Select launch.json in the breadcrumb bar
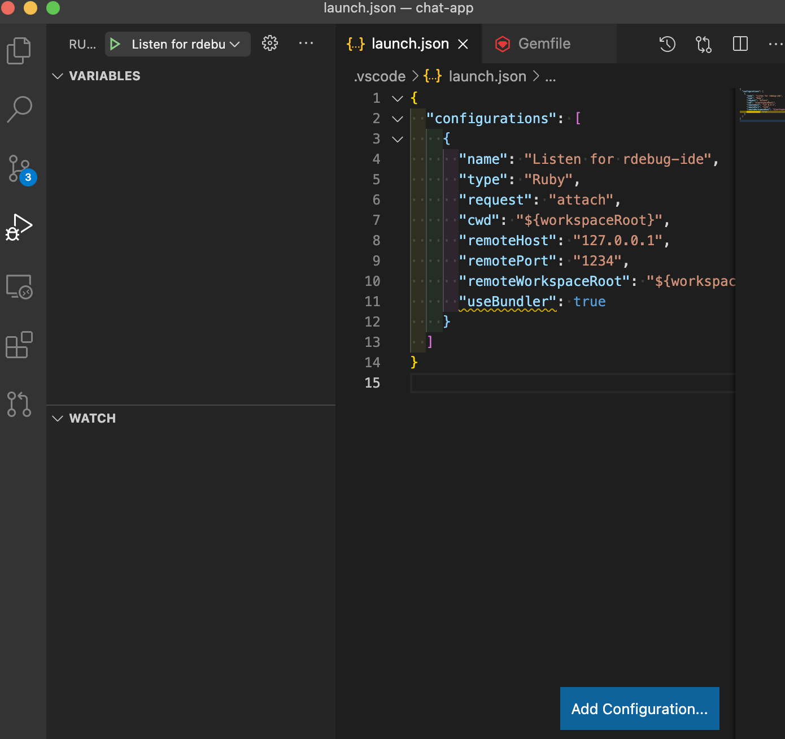 [487, 76]
